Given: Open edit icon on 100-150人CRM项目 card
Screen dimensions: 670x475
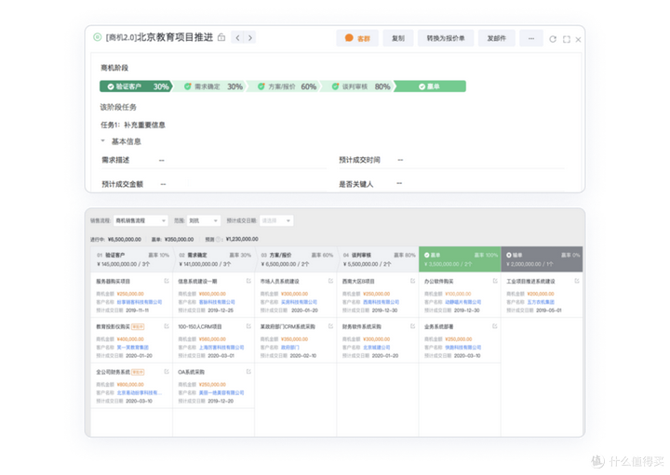Looking at the screenshot, I should (x=248, y=326).
